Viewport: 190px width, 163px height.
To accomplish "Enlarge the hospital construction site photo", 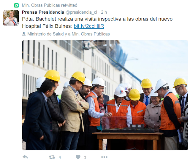I will (105, 95).
